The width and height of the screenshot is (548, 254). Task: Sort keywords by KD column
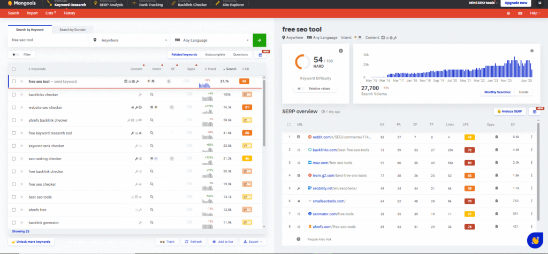coord(245,69)
